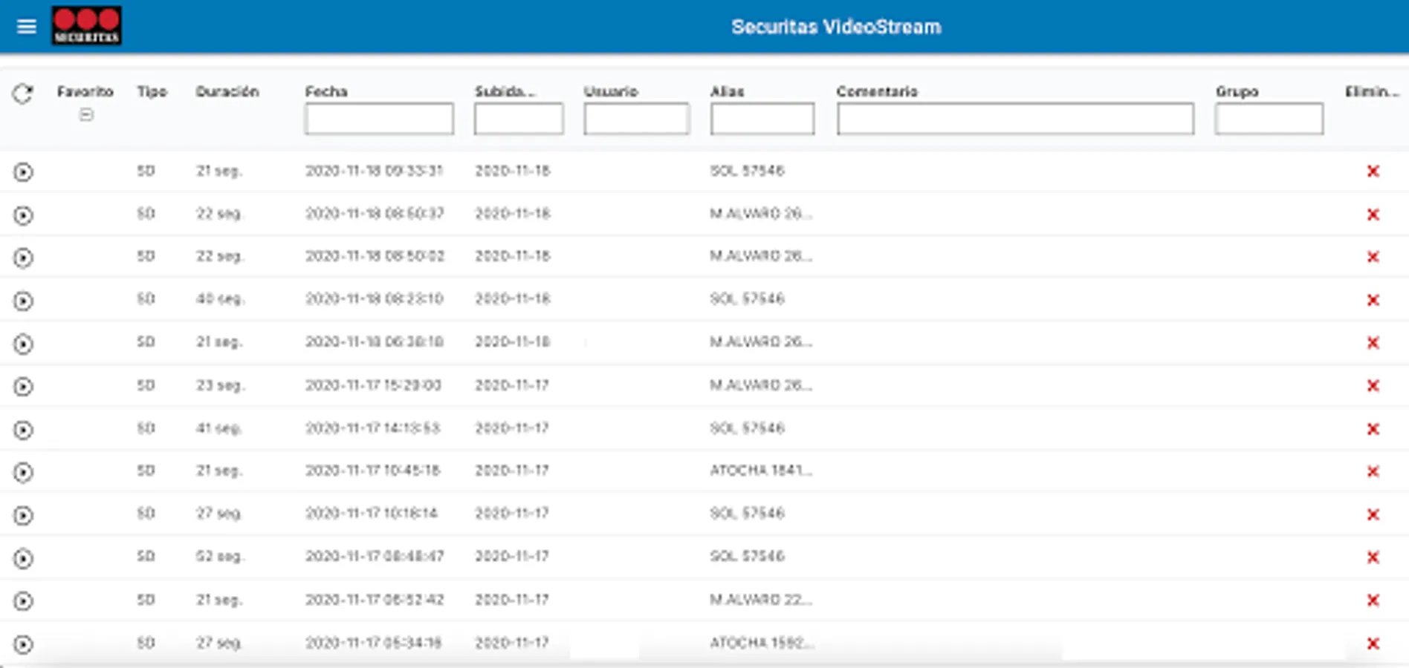Play the last ATOCHA 1592 recording
This screenshot has height=668, width=1409.
click(25, 643)
